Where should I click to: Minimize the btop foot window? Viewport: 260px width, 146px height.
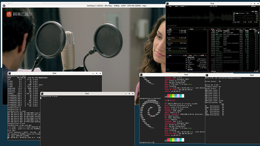click(x=251, y=3)
